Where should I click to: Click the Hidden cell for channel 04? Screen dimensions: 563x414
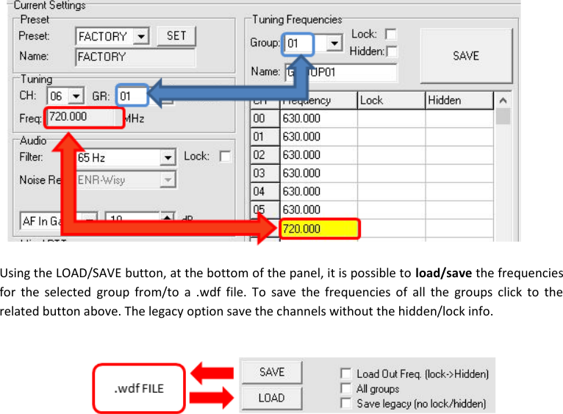point(459,192)
